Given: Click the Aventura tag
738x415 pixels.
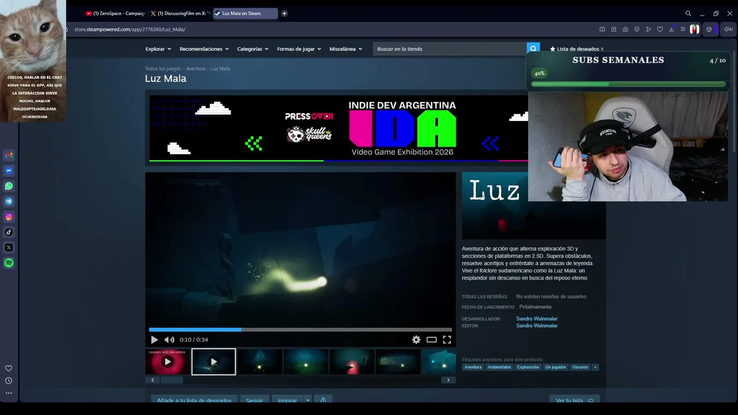Looking at the screenshot, I should 473,367.
